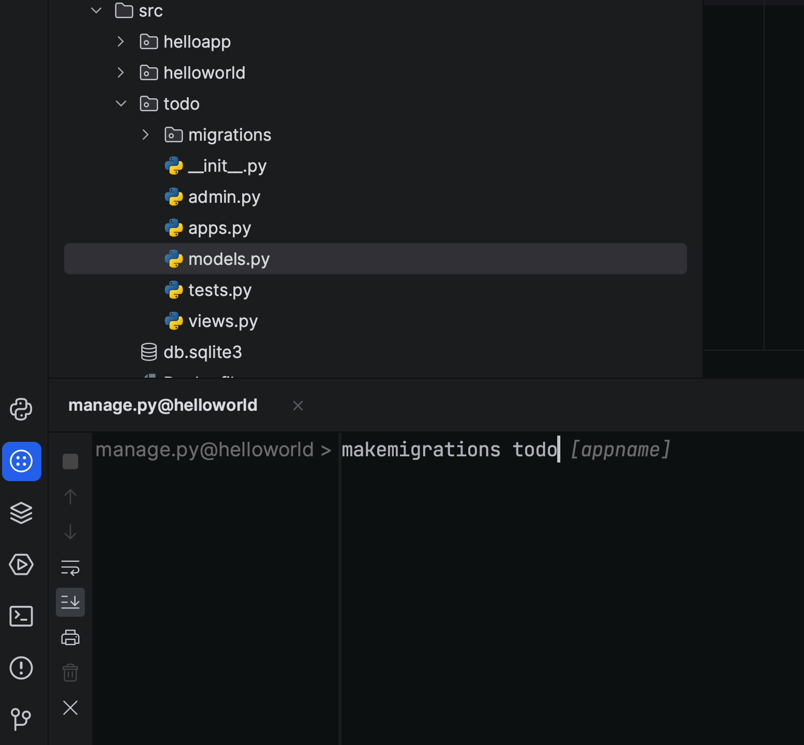Open the Run tool window
This screenshot has height=745, width=804.
(x=21, y=564)
